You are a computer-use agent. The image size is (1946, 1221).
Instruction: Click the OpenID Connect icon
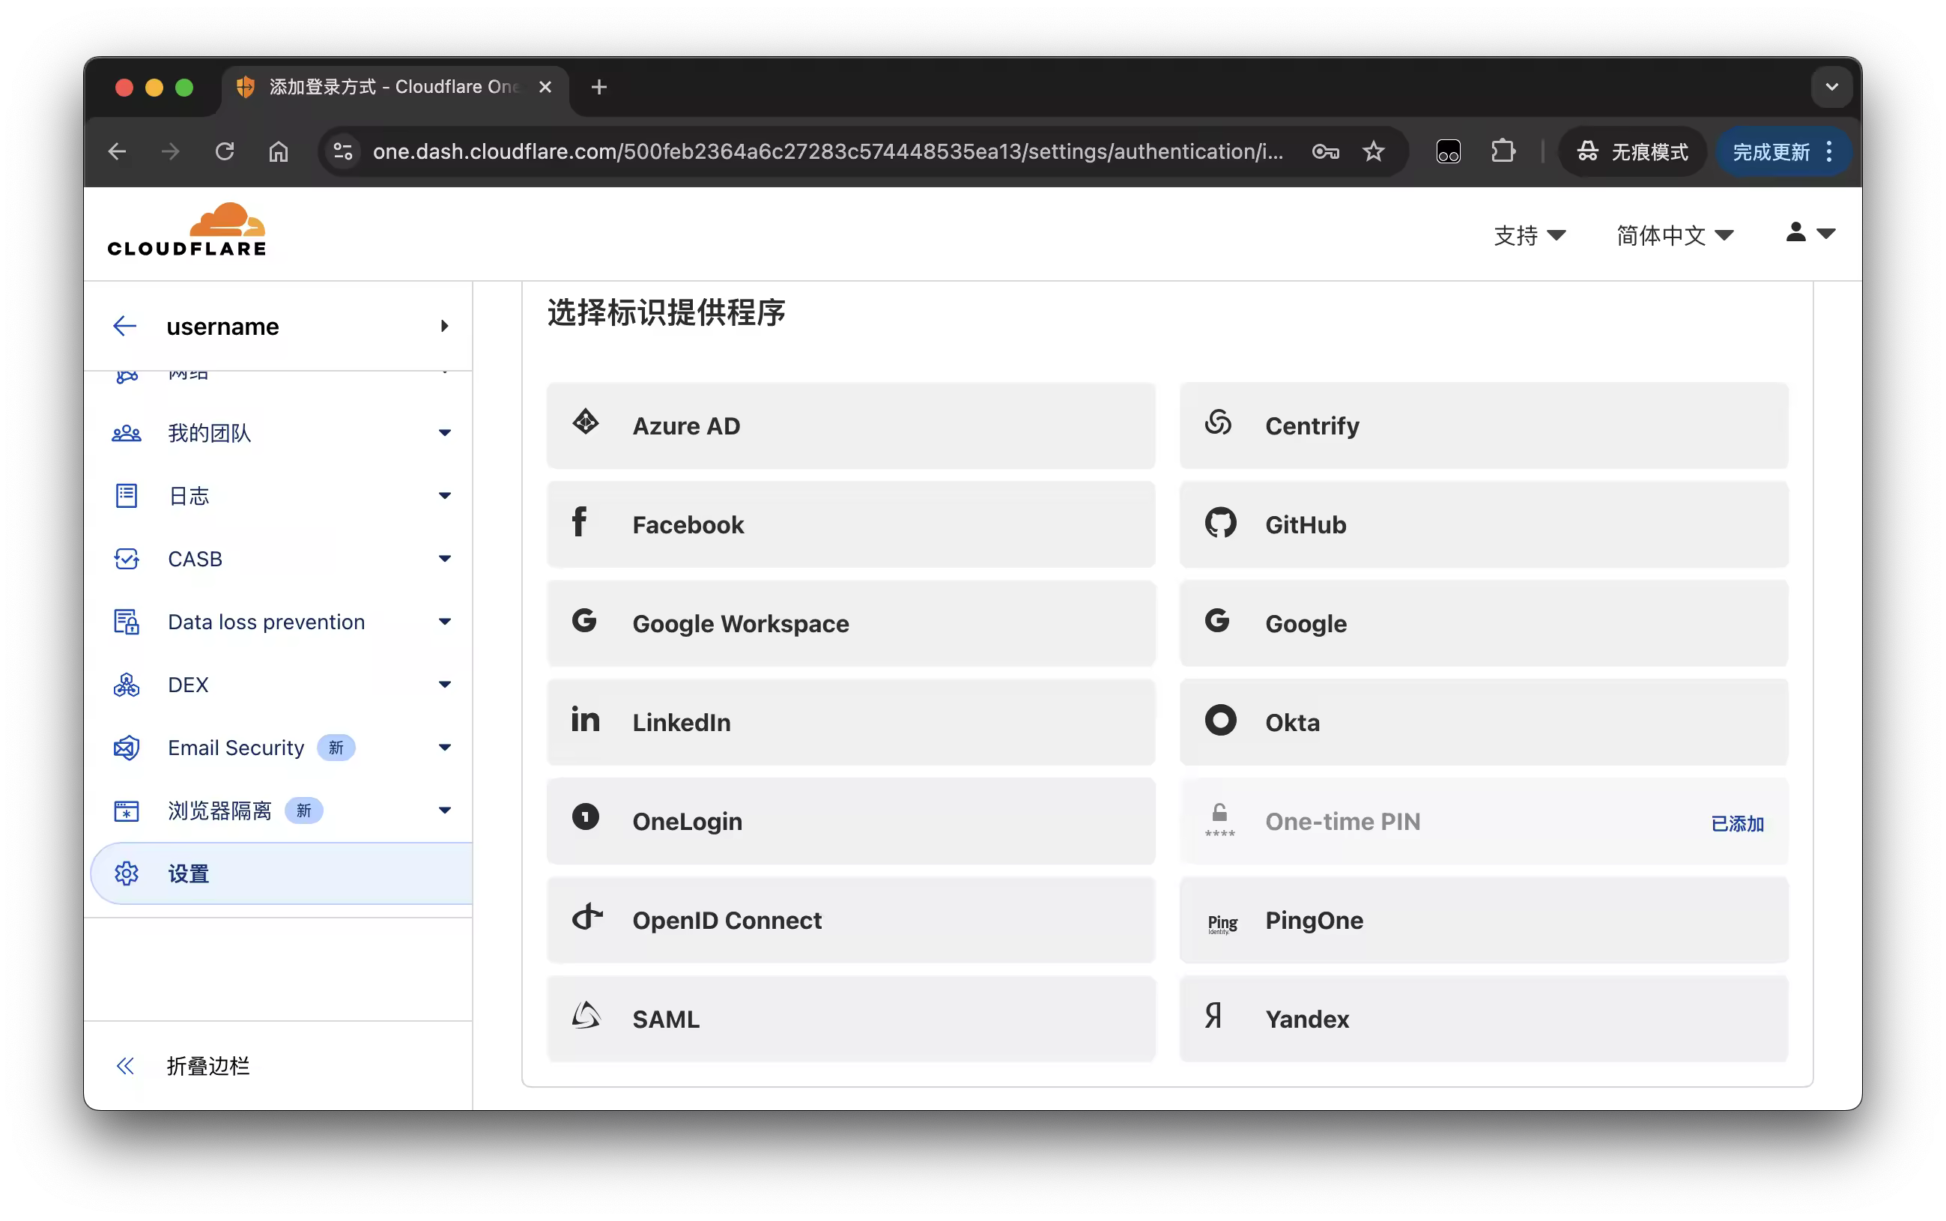(x=587, y=917)
